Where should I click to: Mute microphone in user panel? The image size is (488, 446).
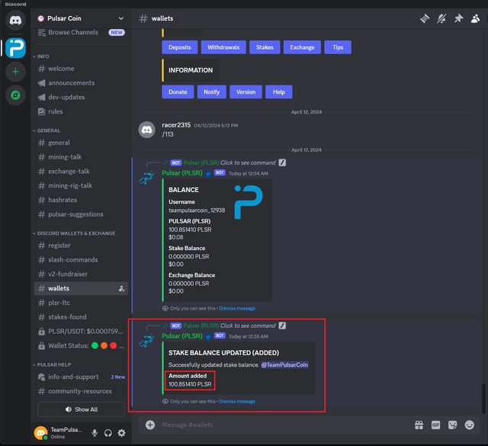(x=95, y=432)
